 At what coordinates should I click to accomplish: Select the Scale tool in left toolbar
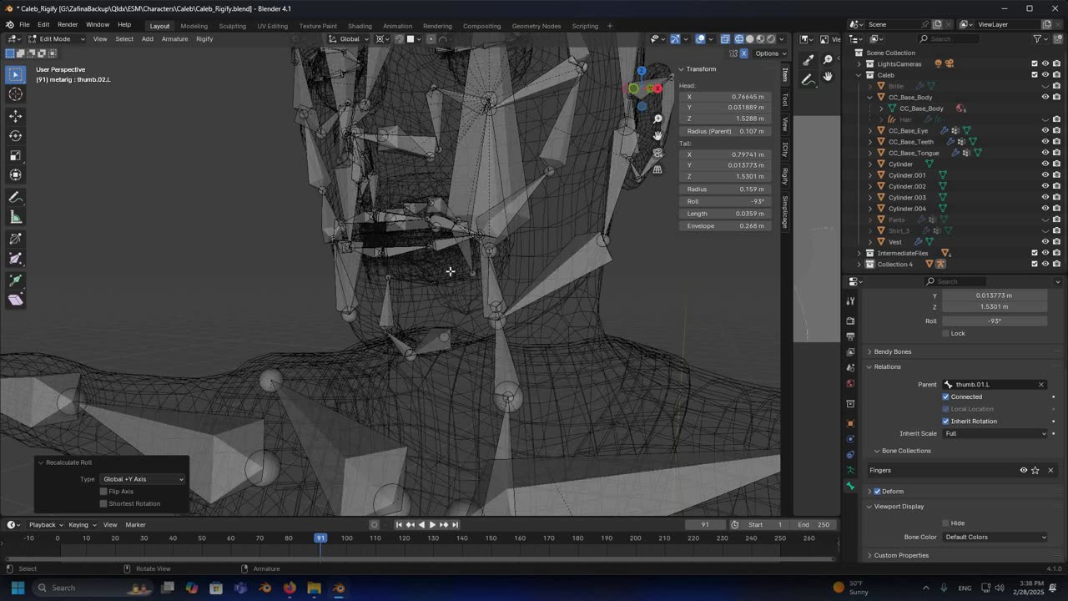tap(15, 155)
